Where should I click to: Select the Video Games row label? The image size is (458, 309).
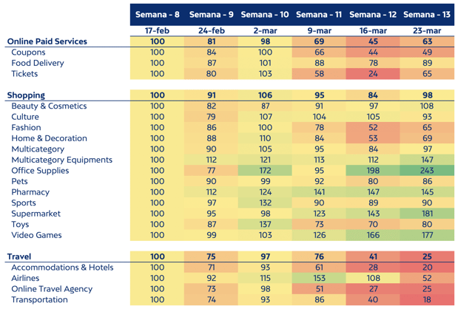[x=37, y=235]
